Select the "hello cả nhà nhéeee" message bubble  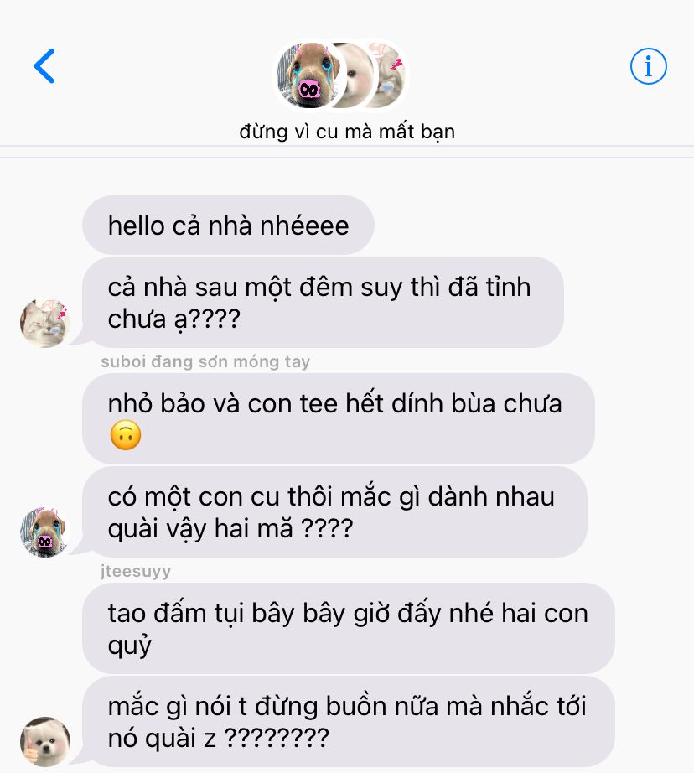[x=228, y=226]
